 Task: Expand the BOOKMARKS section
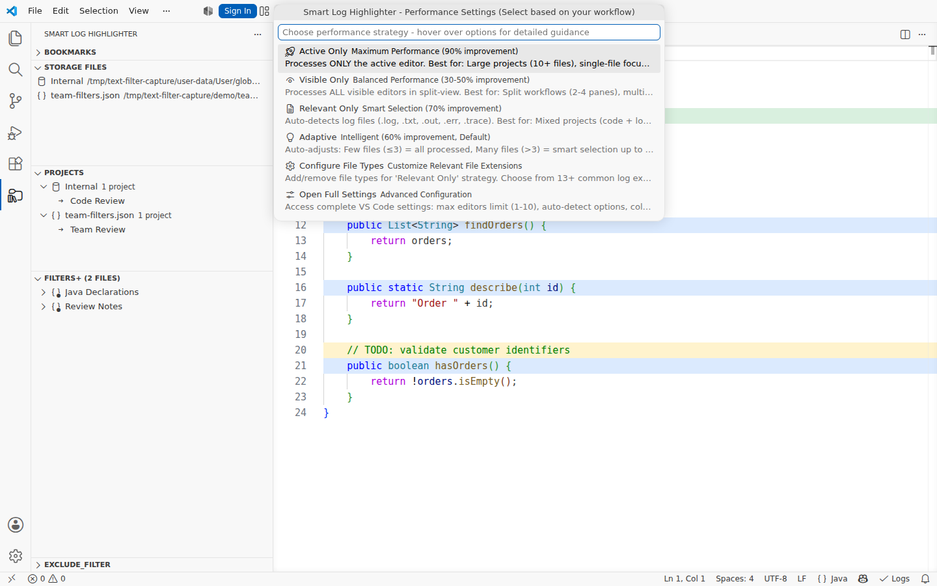152,52
